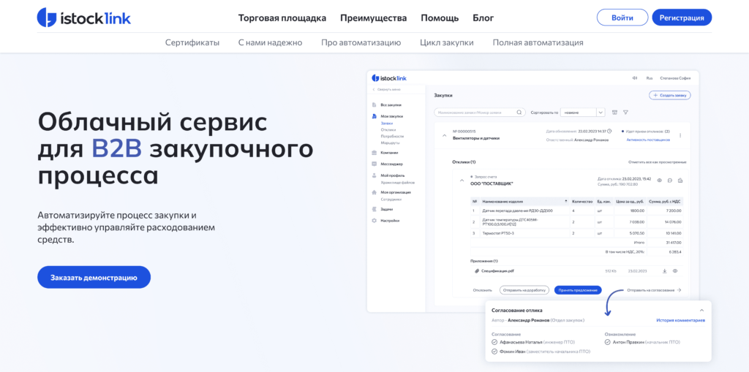Open Хранилище файлов submenu item

pyautogui.click(x=397, y=183)
